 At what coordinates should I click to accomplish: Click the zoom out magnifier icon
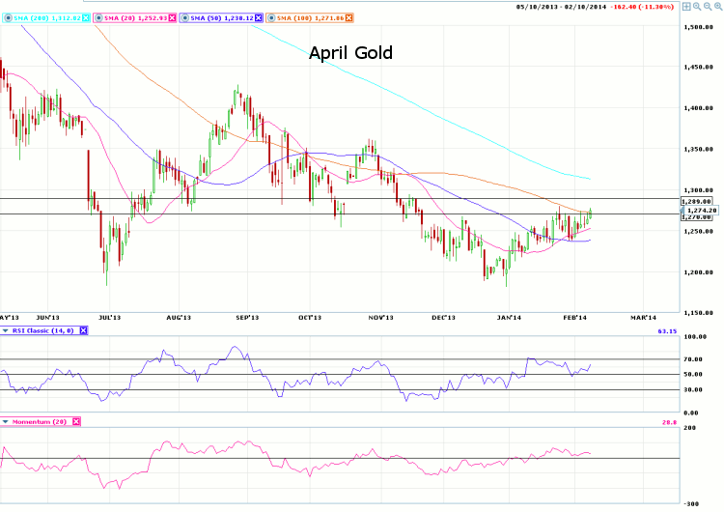707,6
